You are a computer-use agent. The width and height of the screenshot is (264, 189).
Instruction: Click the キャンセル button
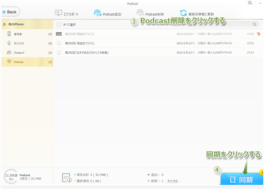point(172,181)
